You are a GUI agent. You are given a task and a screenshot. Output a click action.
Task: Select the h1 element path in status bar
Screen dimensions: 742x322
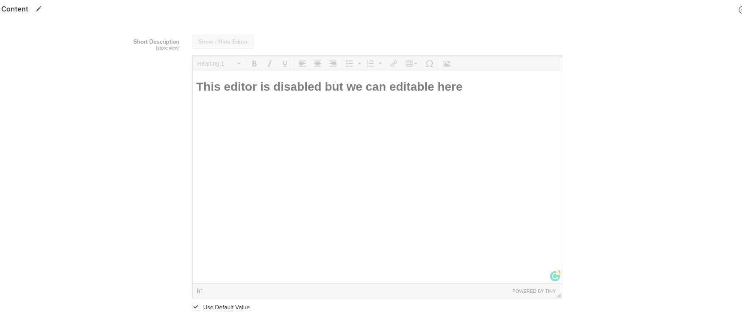[200, 291]
